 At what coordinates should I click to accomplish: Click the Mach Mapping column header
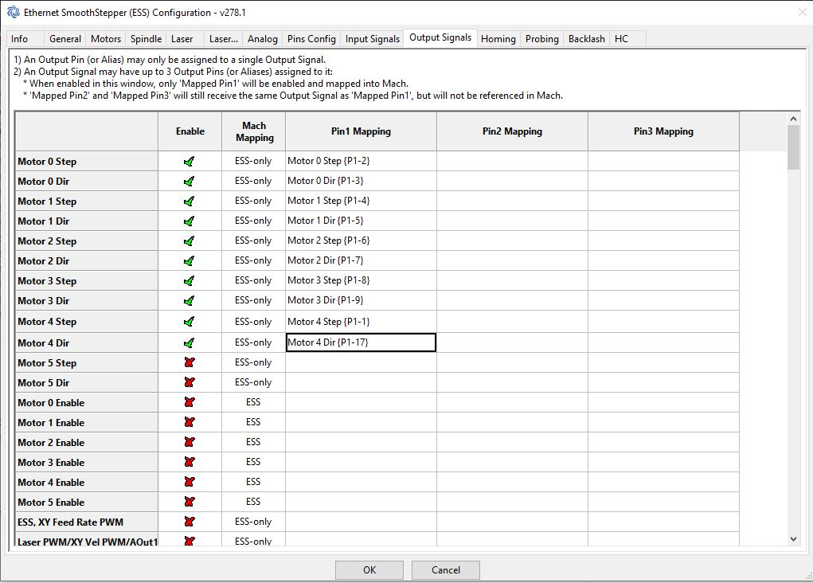pyautogui.click(x=253, y=131)
